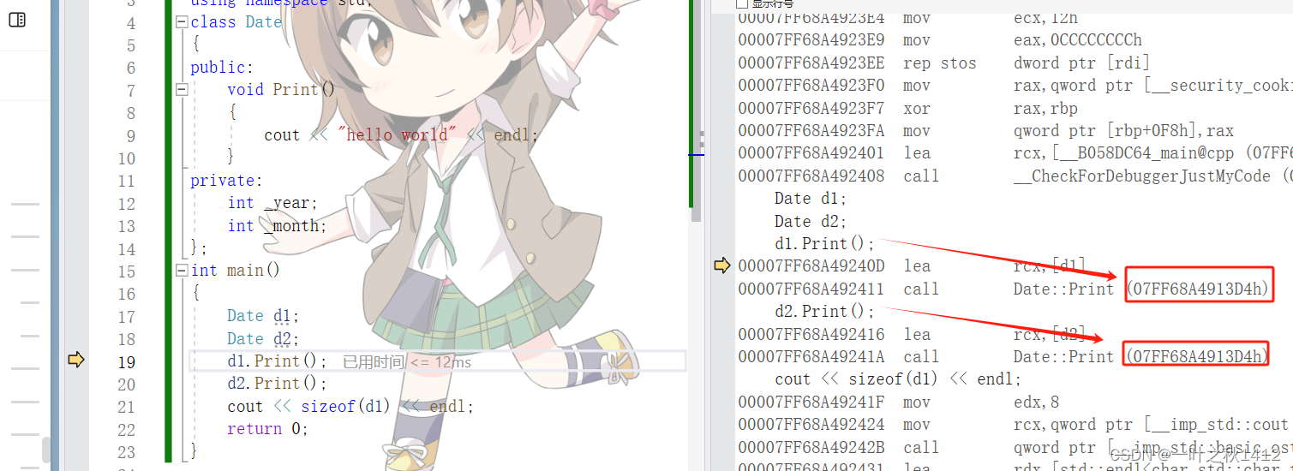Click the Date d2; line in editor
This screenshot has width=1293, height=471.
(264, 339)
